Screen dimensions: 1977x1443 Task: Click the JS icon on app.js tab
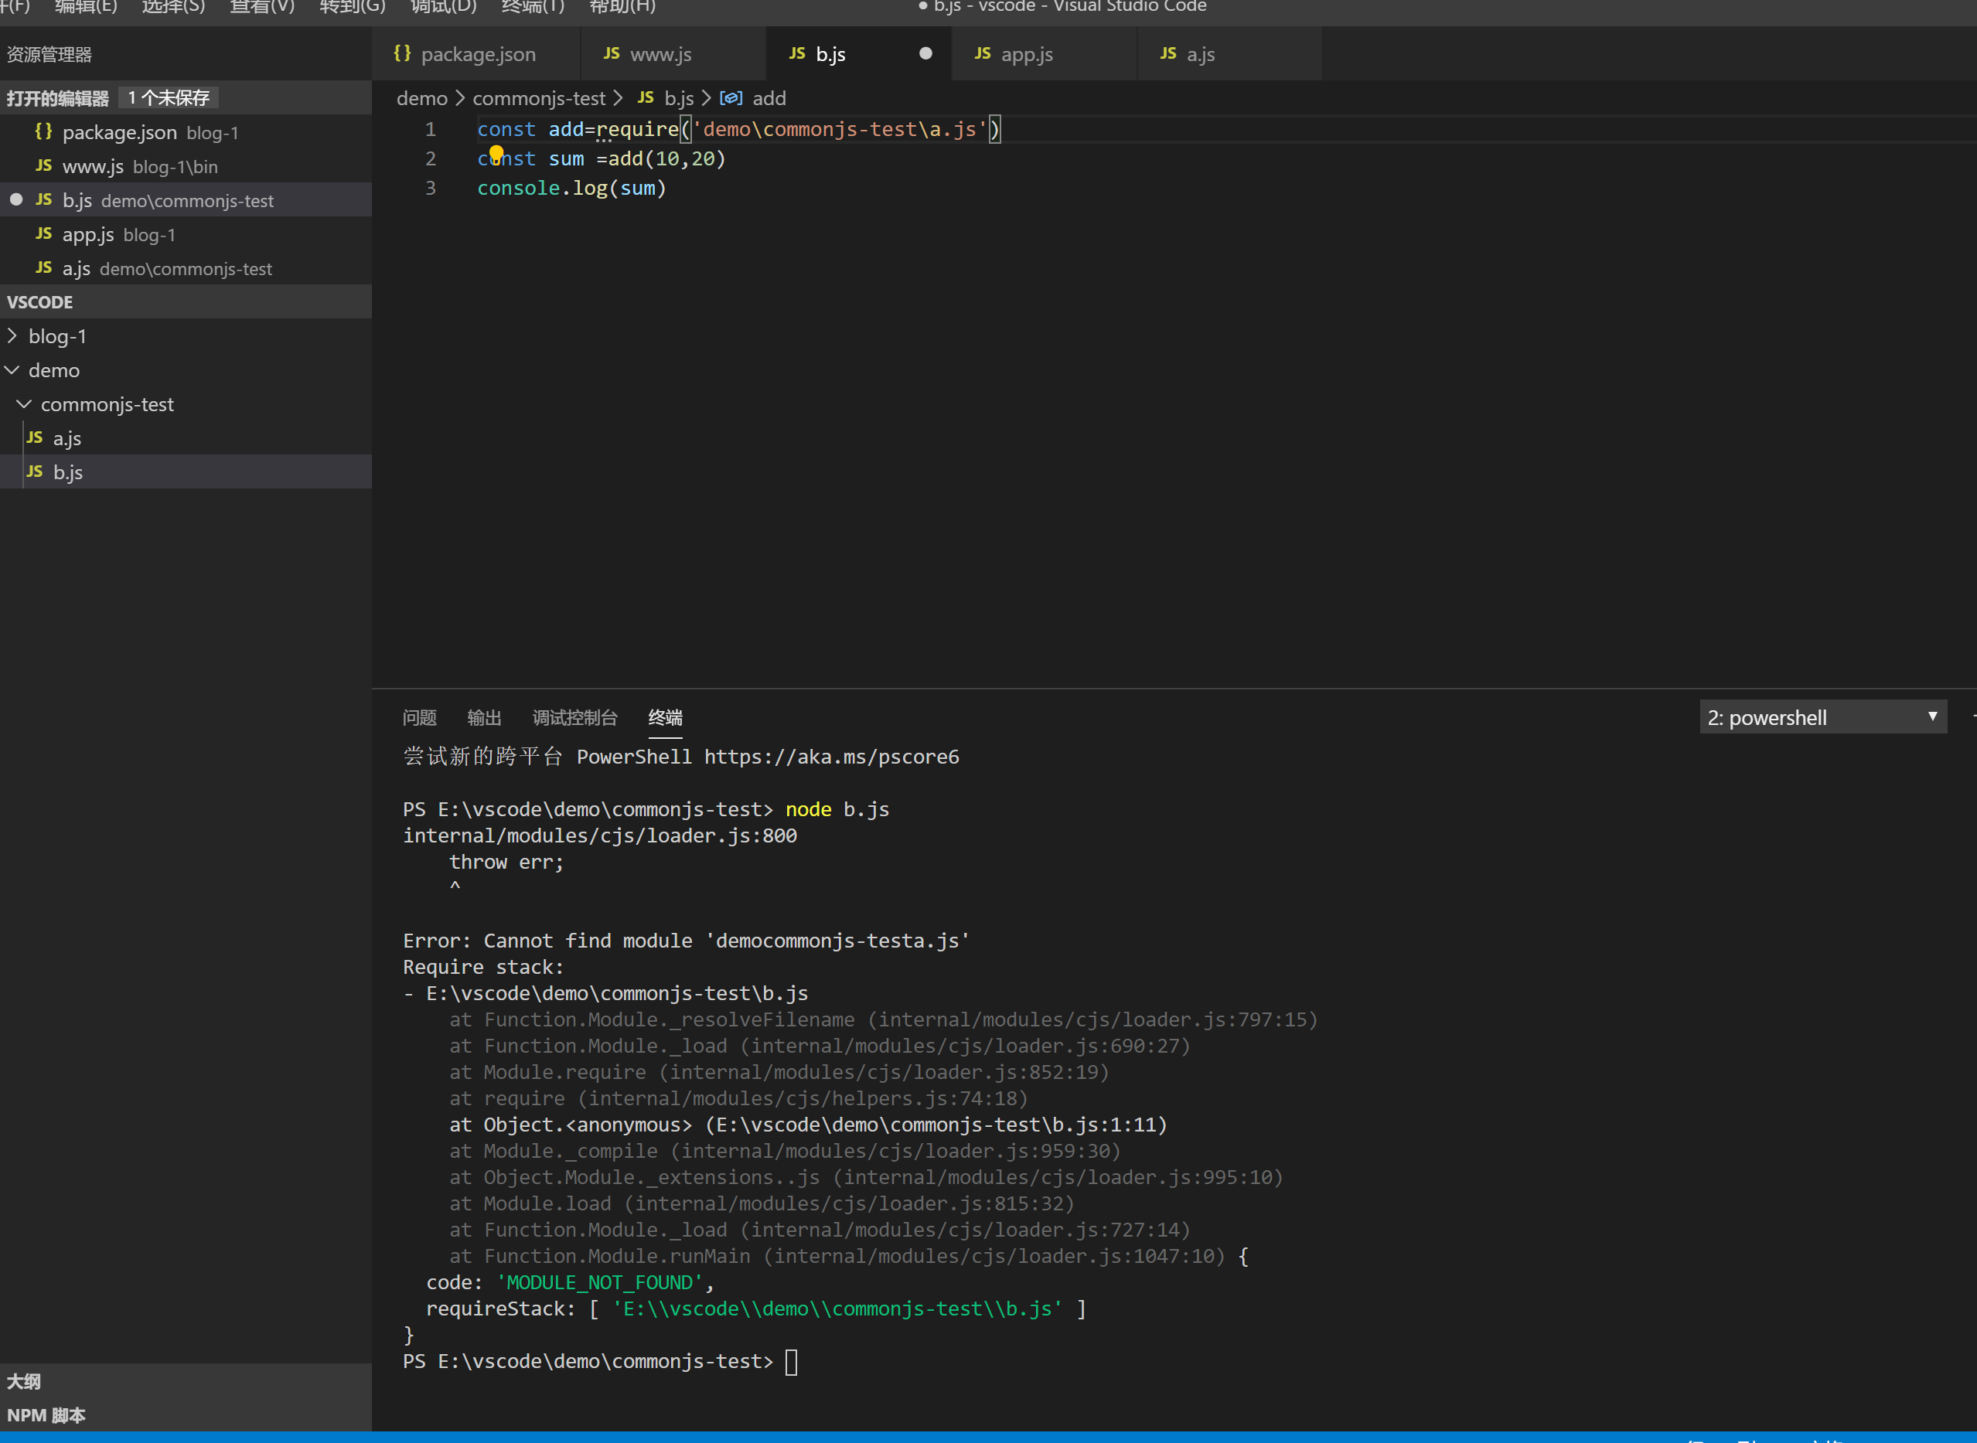pos(983,53)
